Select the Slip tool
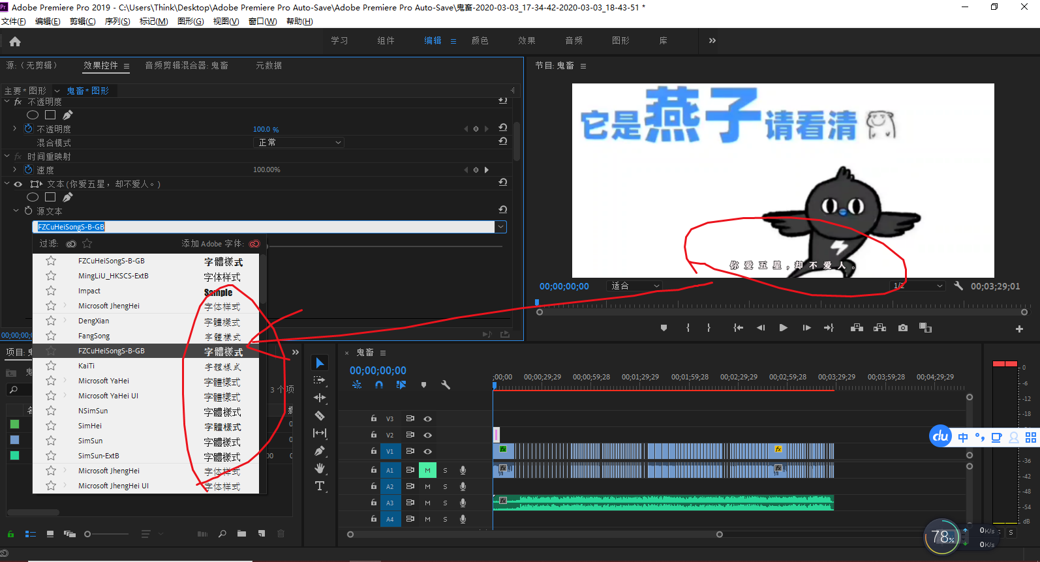 [x=320, y=433]
